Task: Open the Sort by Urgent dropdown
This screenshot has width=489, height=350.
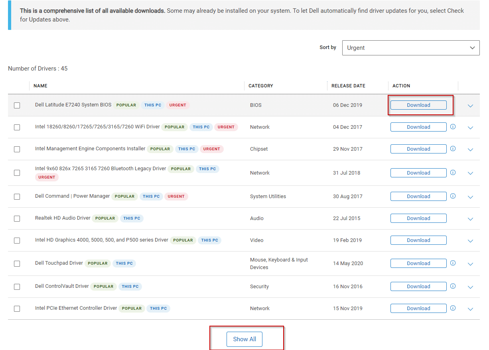Action: tap(411, 48)
